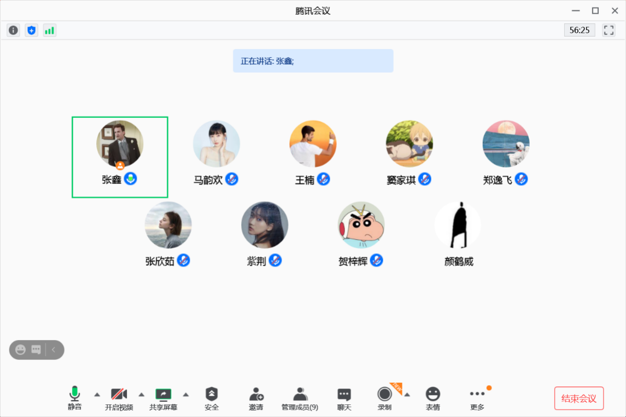Viewport: 626px width, 417px height.
Task: Enter fullscreen mode via top-right icon
Action: 608,30
